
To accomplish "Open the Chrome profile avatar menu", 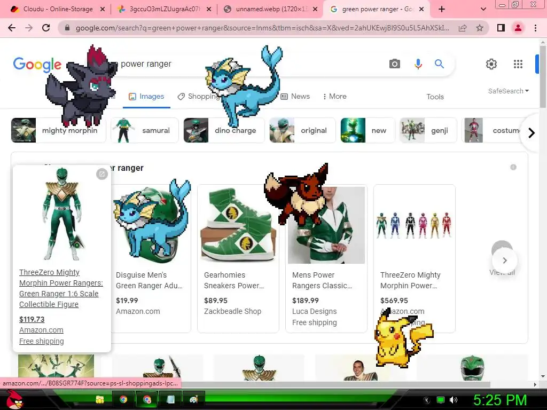I will click(x=518, y=28).
